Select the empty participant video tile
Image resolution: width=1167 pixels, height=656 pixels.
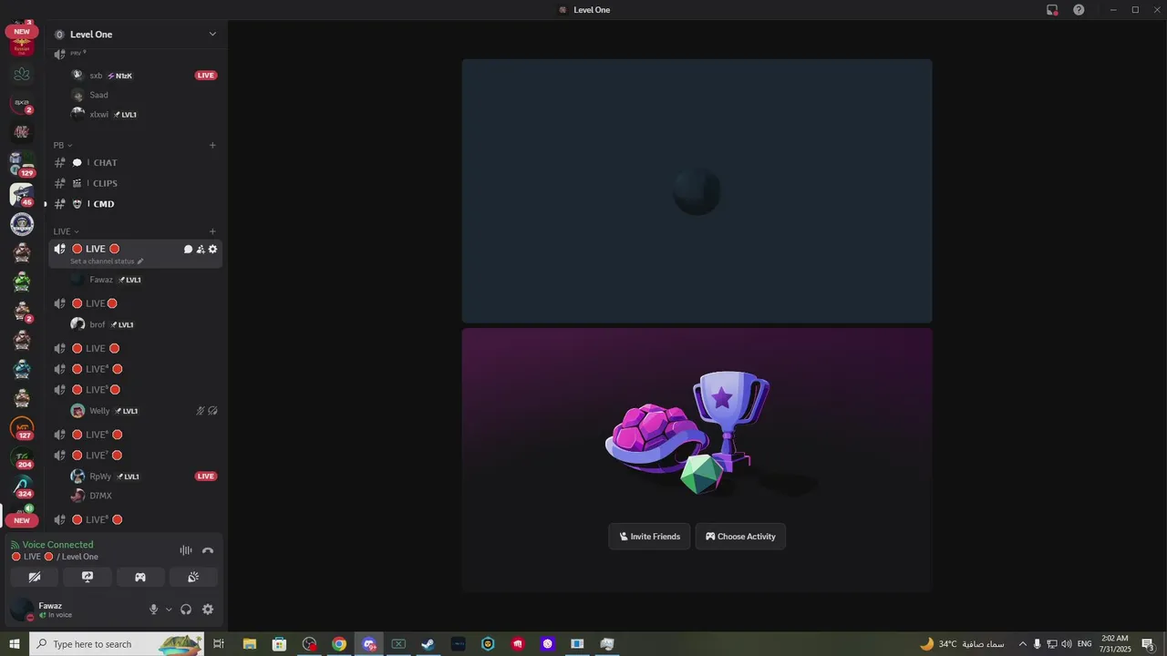(x=697, y=191)
